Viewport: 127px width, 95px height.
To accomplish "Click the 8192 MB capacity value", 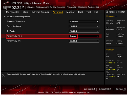I will click(x=119, y=43).
